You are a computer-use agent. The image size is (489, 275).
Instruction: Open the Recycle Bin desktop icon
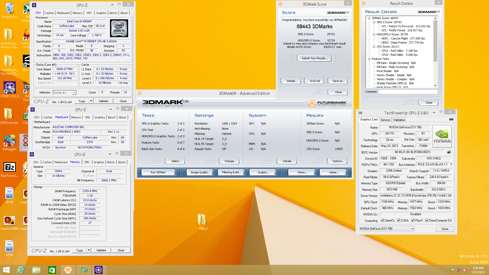pyautogui.click(x=9, y=10)
